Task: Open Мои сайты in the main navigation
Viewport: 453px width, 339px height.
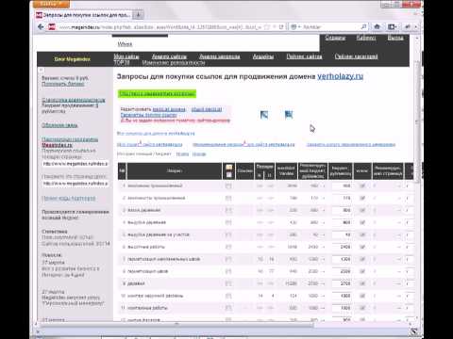Action: point(126,56)
